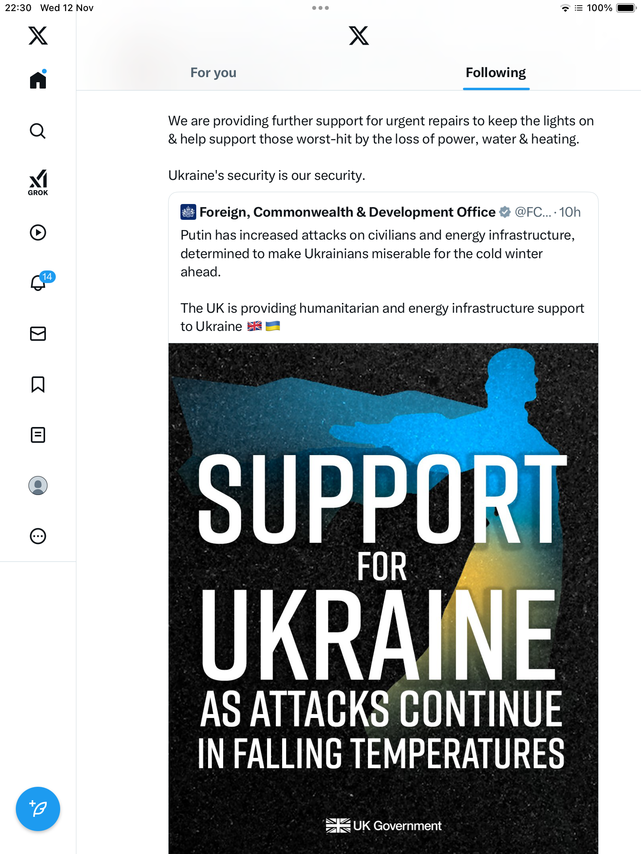
Task: Open Foreign, Commonwealth & Development Office profile
Action: tap(347, 212)
